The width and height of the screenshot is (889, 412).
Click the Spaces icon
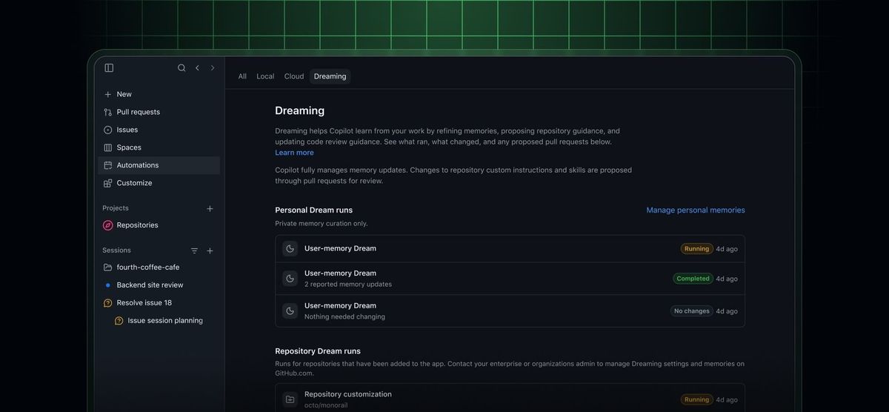[x=108, y=147]
